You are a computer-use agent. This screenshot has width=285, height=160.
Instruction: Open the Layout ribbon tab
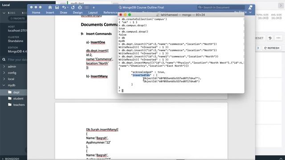pos(93,12)
